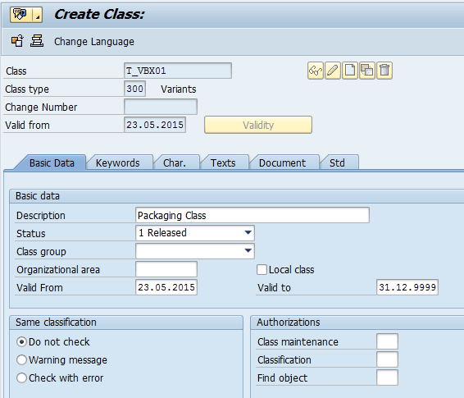
Task: Expand the Class group dropdown
Action: coord(195,251)
